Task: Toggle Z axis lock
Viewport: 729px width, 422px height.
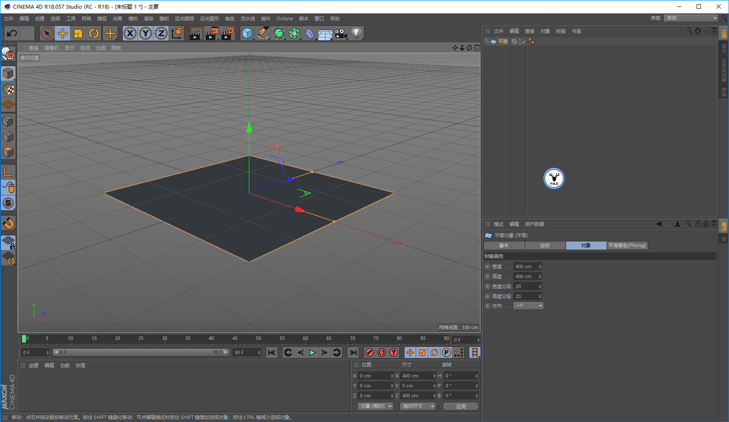Action: click(x=161, y=33)
